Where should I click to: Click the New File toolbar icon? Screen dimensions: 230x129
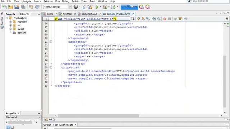click(x=4, y=7)
